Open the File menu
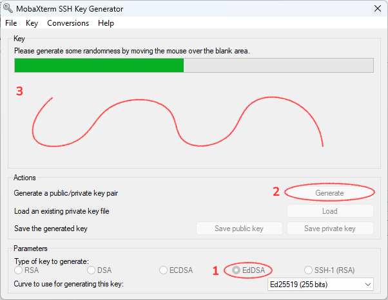Viewport: 388px width, 300px height. coord(11,23)
